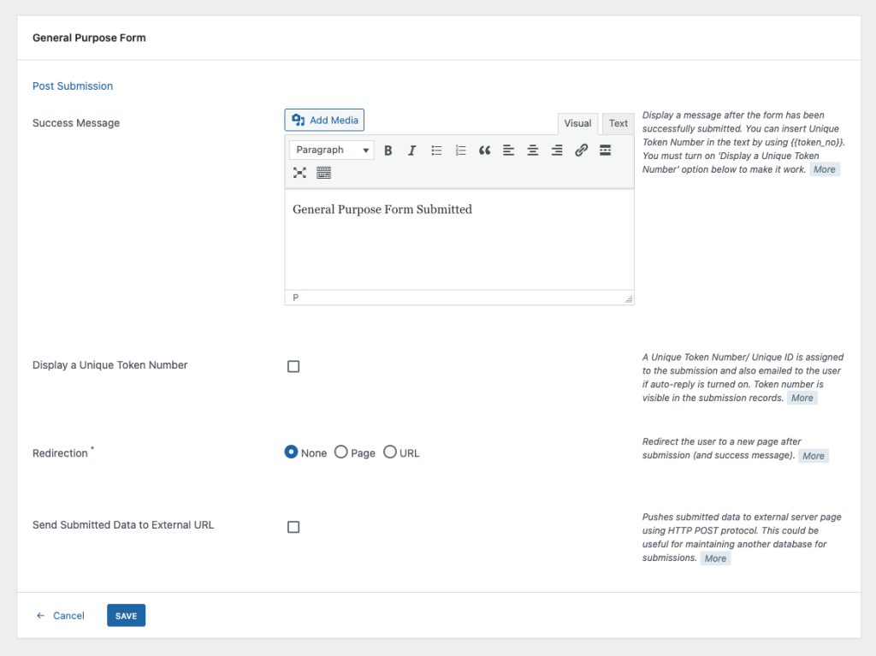Enable 'Display a Unique Token Number'
The width and height of the screenshot is (876, 656).
coord(293,366)
